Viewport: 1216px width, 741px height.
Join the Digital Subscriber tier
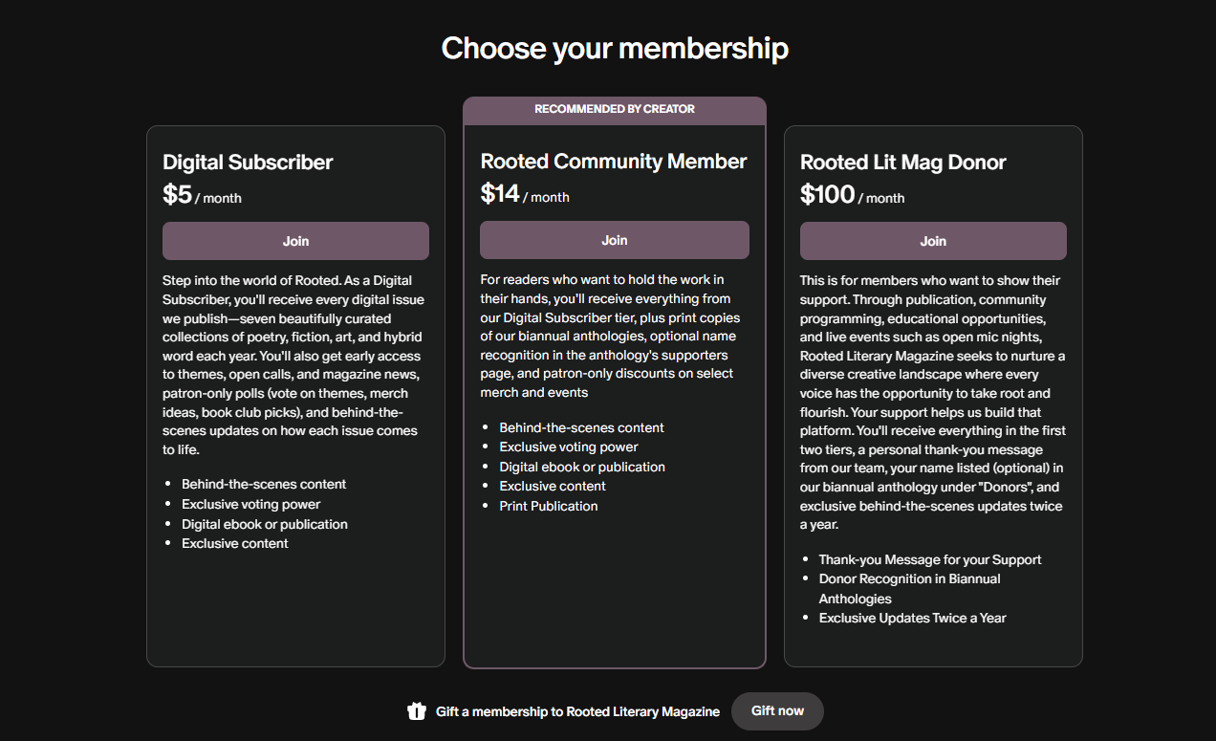(295, 241)
